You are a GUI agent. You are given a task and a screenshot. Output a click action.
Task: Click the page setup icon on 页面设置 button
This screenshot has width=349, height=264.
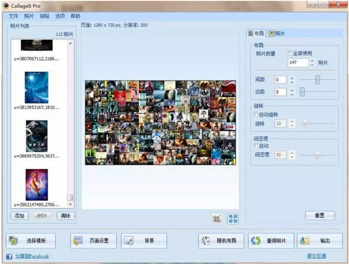(x=77, y=241)
